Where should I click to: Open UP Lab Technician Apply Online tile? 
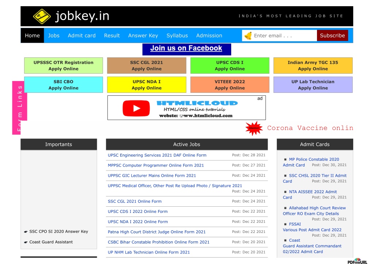pos(313,85)
